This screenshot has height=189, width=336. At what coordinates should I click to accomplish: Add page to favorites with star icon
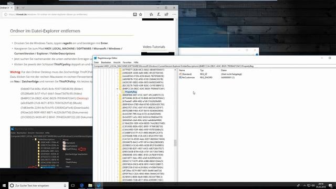tap(141, 14)
